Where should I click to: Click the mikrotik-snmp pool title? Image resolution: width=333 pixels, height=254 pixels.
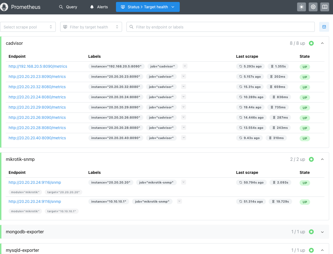click(x=20, y=159)
